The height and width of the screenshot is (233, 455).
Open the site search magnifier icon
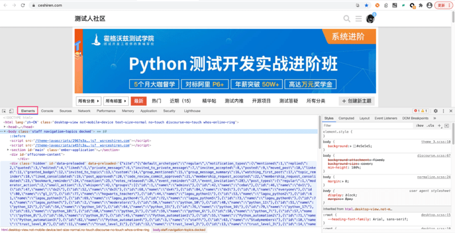tap(347, 19)
